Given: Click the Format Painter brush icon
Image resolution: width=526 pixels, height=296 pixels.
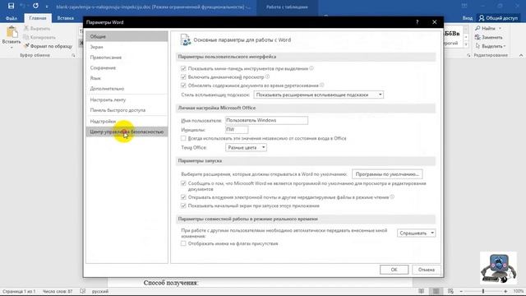Looking at the screenshot, I should pos(26,46).
